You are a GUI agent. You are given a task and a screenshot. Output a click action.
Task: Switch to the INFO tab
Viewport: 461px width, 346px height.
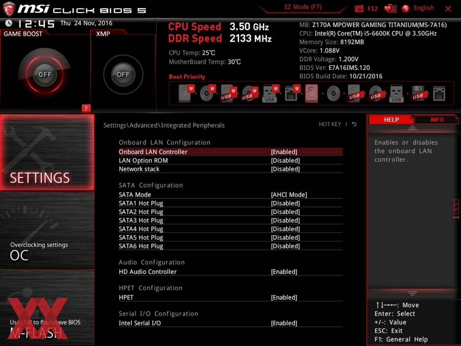click(x=437, y=120)
